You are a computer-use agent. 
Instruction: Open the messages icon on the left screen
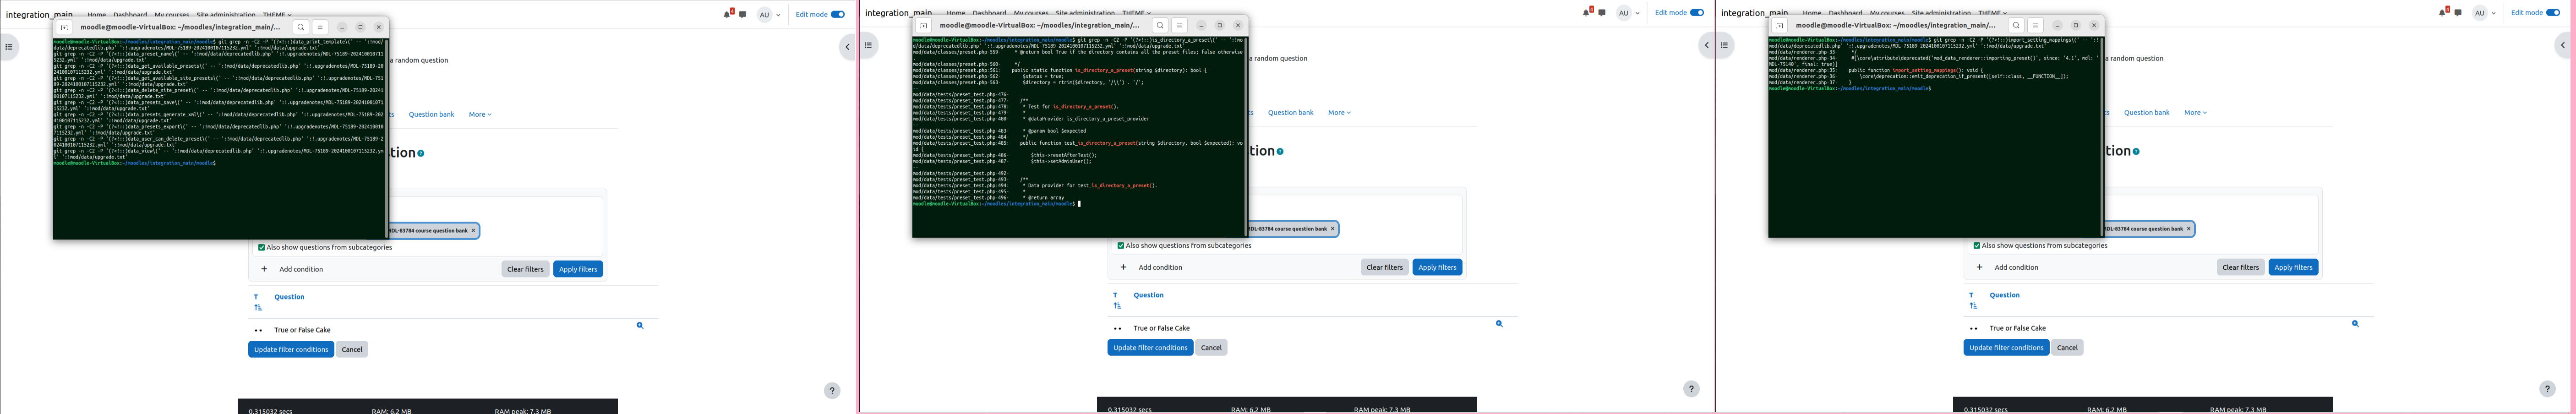coord(743,14)
